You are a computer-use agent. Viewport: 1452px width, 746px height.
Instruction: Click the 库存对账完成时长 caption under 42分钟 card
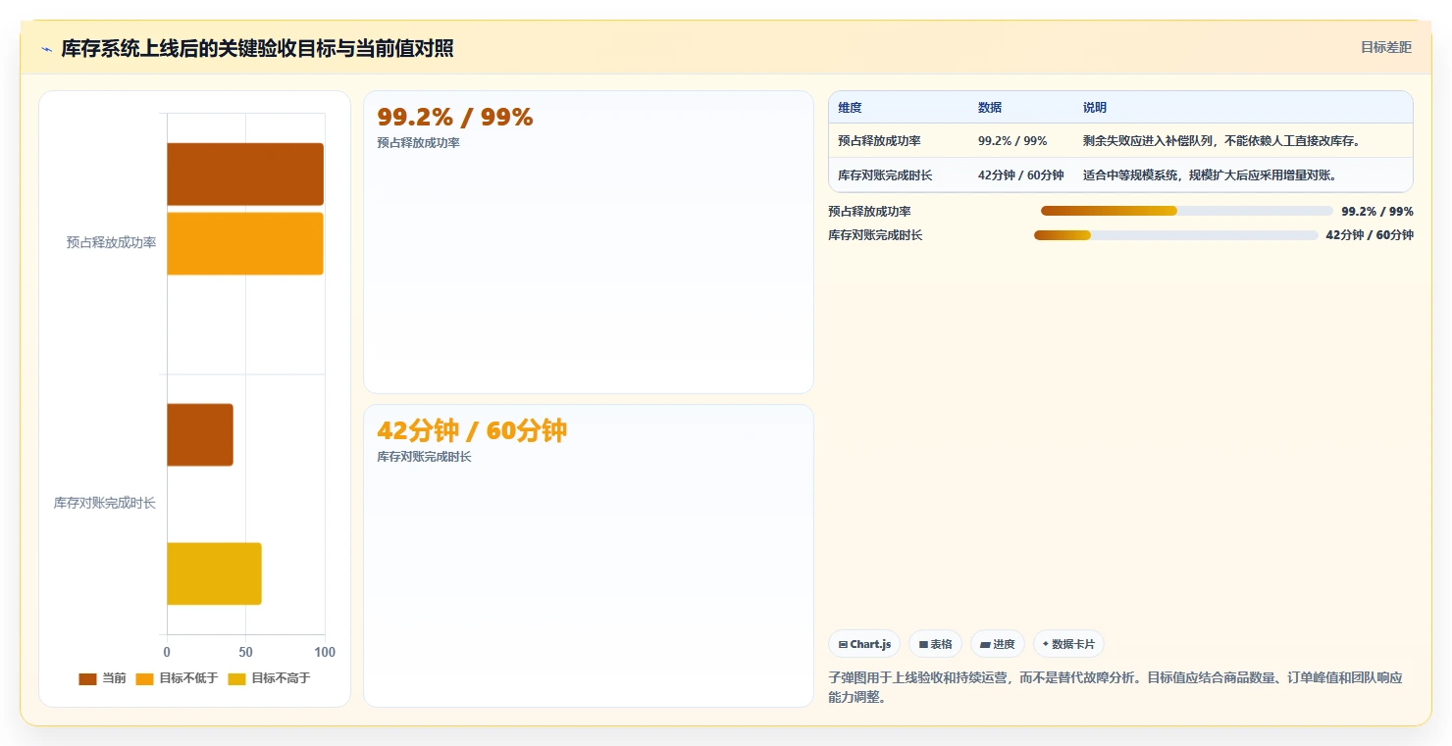tap(424, 457)
